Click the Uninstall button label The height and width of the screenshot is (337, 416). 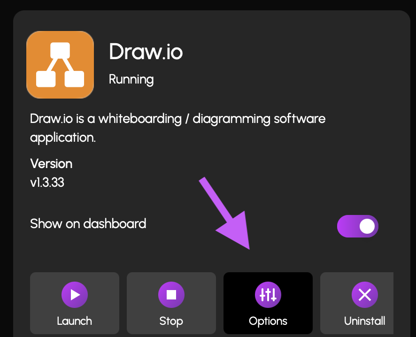click(364, 321)
